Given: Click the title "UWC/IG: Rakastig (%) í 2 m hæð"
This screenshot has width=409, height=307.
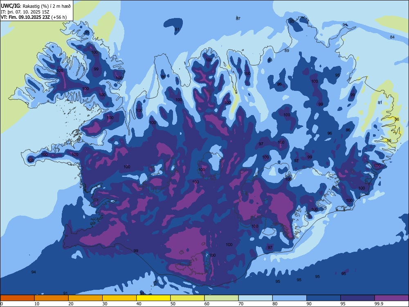Looking at the screenshot, I should coord(36,6).
